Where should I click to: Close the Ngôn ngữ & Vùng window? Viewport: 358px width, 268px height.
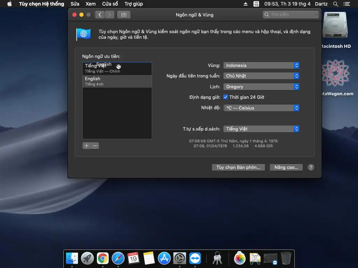click(74, 15)
